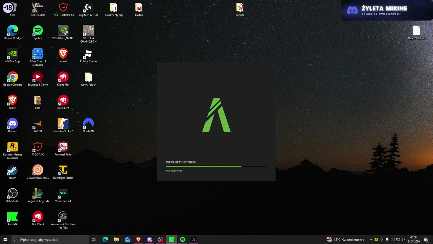Click the Rockstar Games tray icon
The height and width of the screenshot is (244, 433).
click(376, 240)
